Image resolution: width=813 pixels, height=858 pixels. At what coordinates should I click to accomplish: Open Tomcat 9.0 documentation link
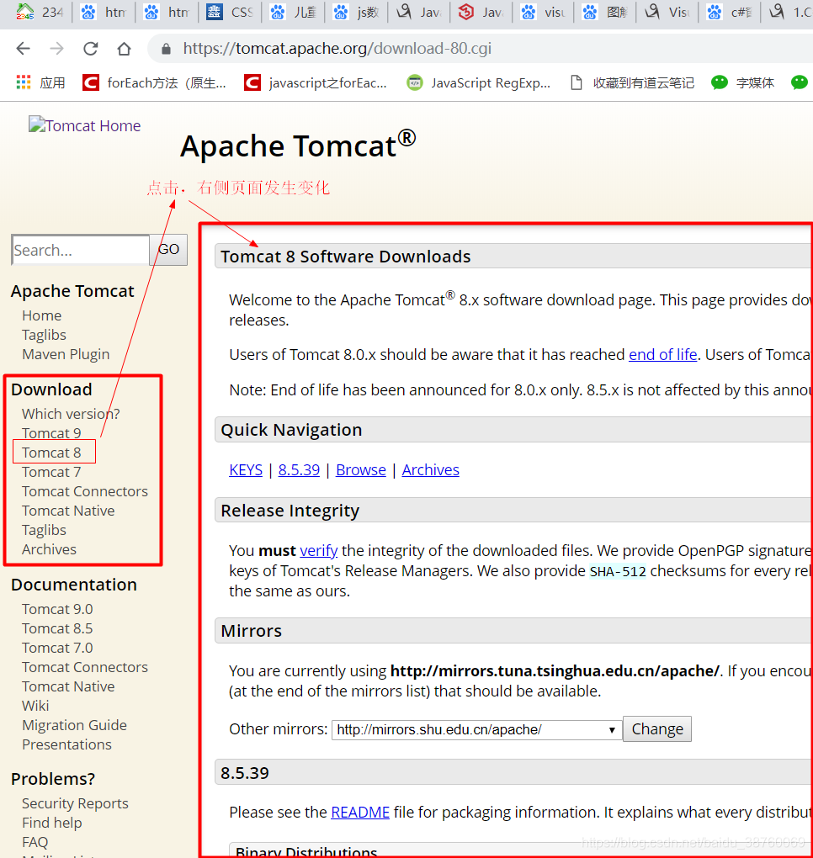(x=57, y=609)
